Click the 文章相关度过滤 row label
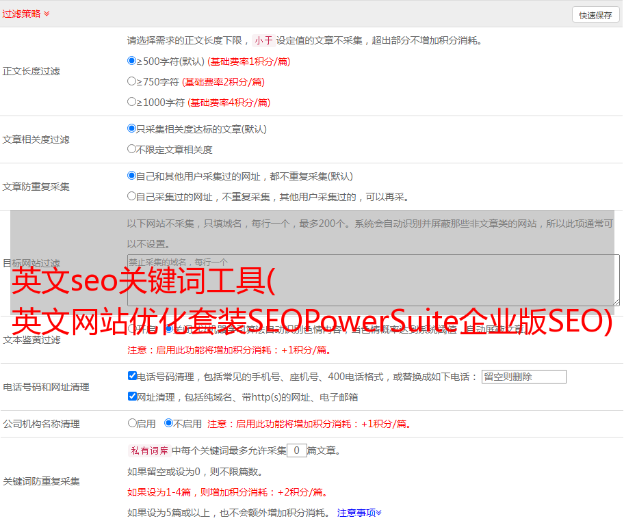Viewport: 624px width, 525px height. [36, 139]
